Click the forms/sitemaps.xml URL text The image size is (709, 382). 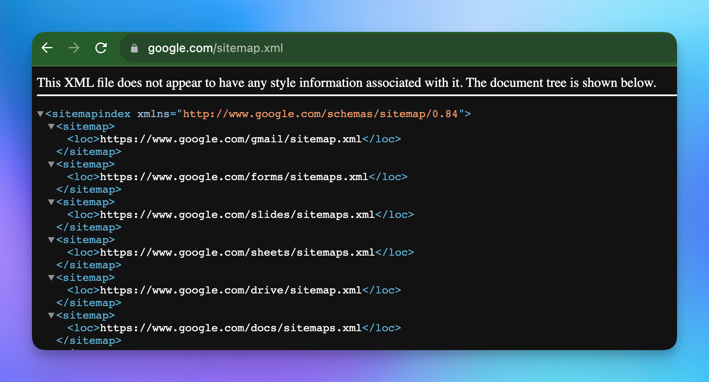tap(234, 177)
